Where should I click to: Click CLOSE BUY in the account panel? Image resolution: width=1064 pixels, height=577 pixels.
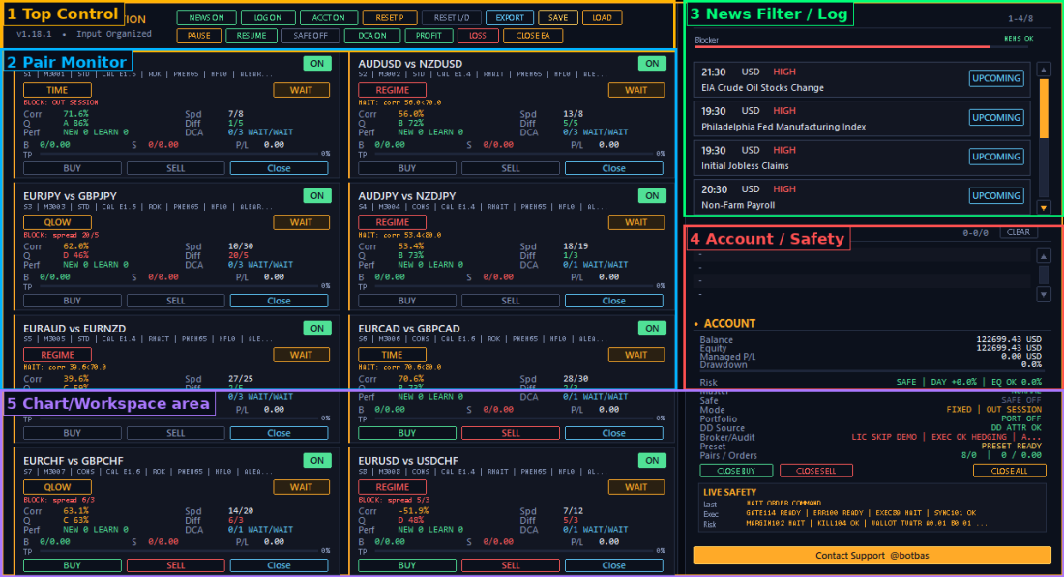pos(736,471)
